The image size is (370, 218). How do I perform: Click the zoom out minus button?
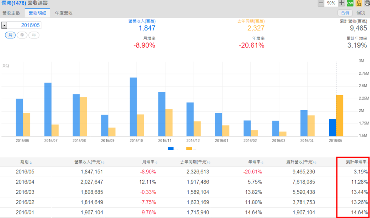click(321, 3)
